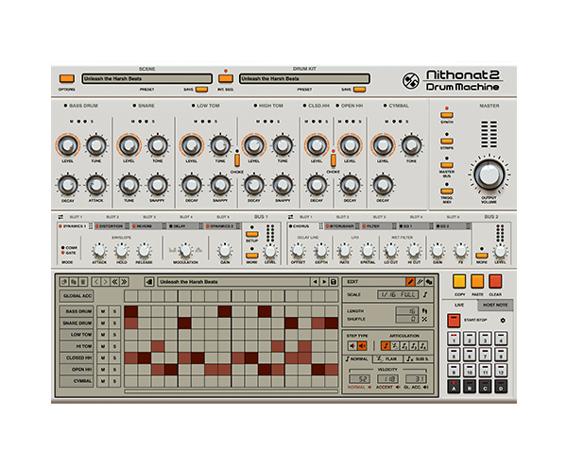Go to previous pattern preset with left triangle
Viewport: 567px width, 465px height.
click(316, 282)
